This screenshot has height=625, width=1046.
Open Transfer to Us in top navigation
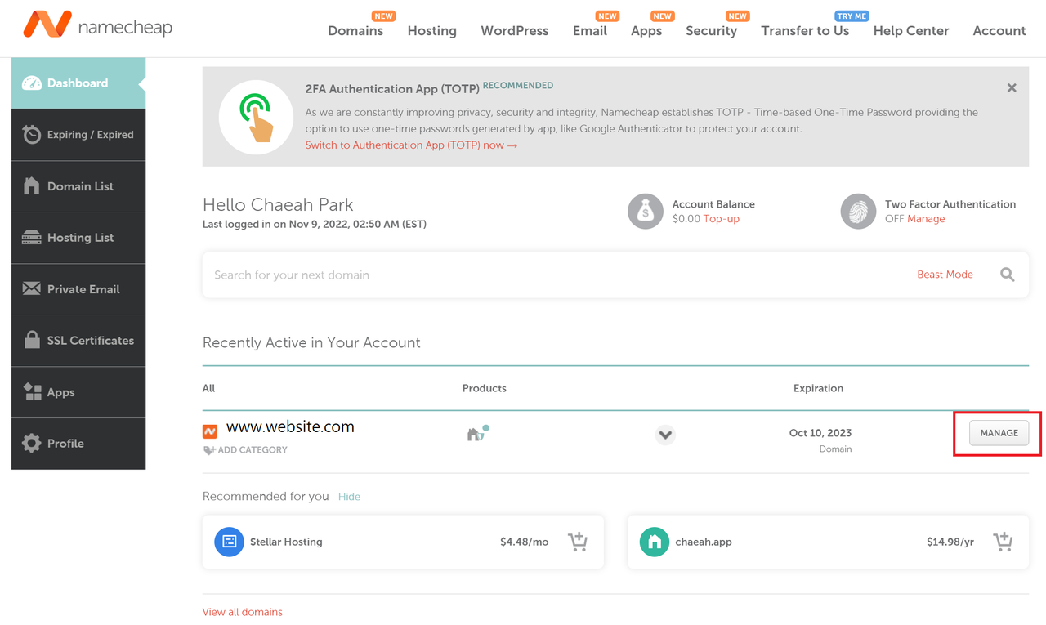tap(805, 30)
